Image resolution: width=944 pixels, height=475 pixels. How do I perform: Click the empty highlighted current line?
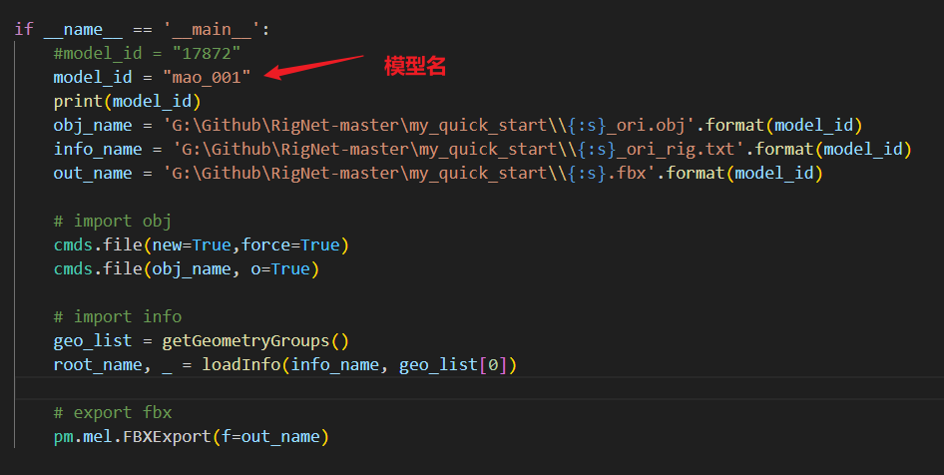pyautogui.click(x=479, y=388)
